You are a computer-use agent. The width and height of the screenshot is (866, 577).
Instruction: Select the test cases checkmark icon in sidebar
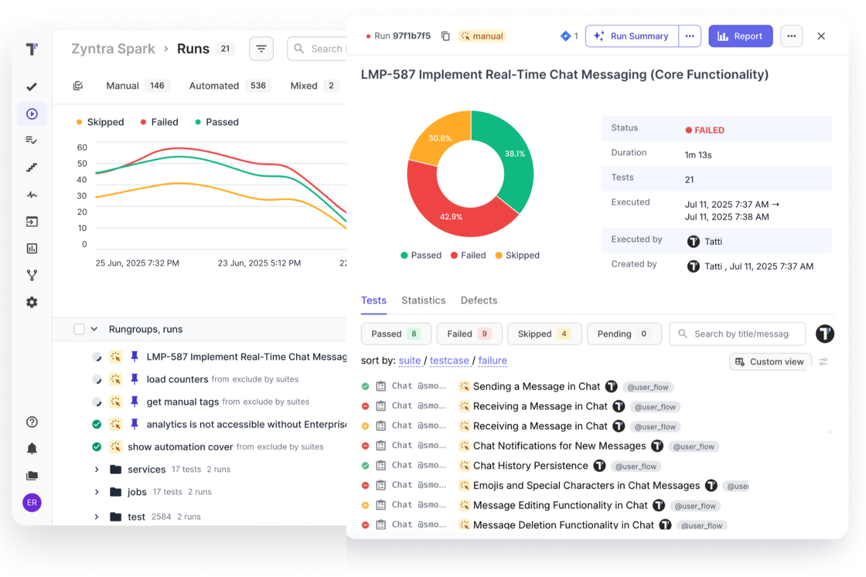coord(32,87)
